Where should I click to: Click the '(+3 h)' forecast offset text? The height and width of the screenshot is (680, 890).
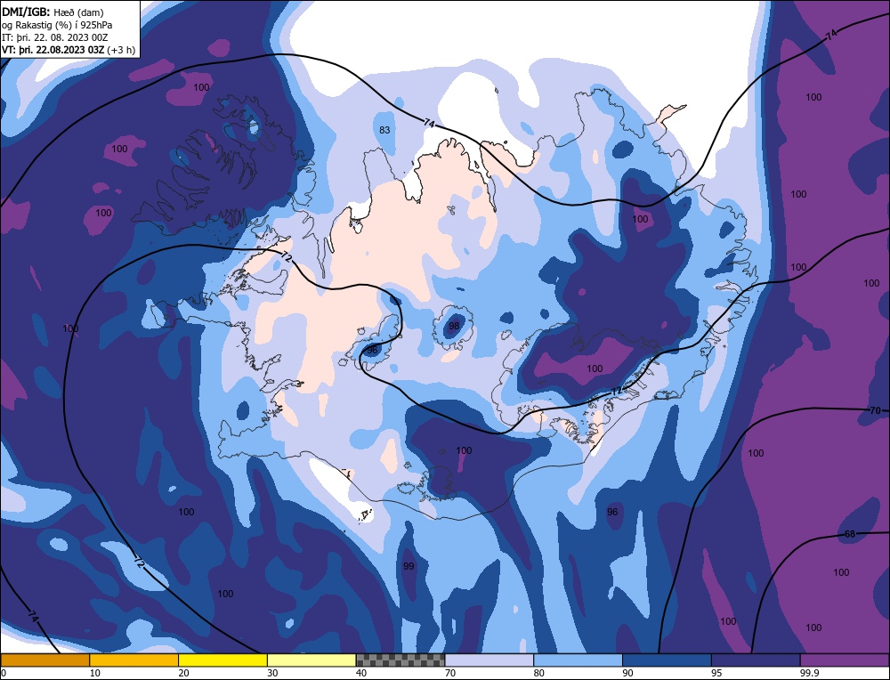121,50
